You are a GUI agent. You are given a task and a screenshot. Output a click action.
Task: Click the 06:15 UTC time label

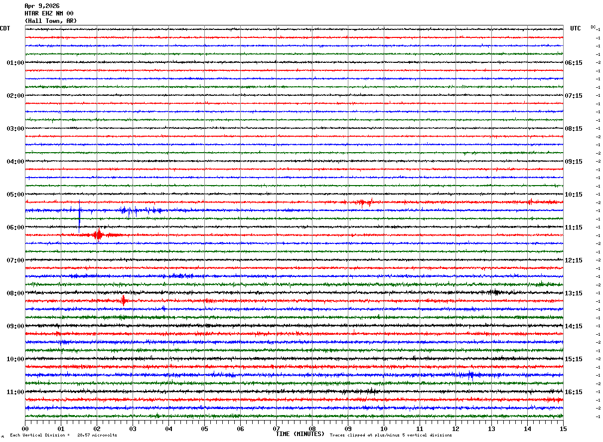pos(574,63)
